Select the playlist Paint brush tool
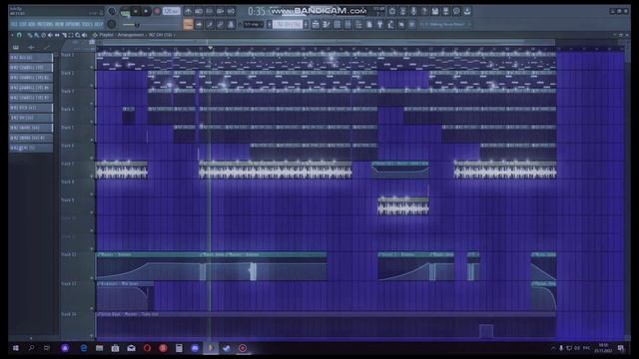Image resolution: width=639 pixels, height=359 pixels. 37,35
